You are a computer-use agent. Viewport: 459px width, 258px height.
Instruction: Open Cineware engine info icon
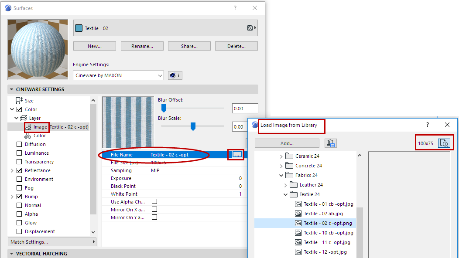175,75
